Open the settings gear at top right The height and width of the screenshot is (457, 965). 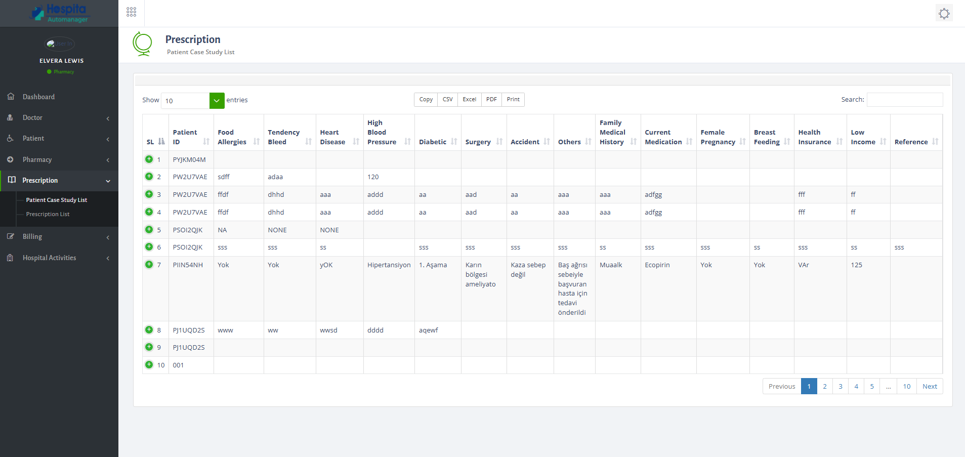pyautogui.click(x=944, y=13)
